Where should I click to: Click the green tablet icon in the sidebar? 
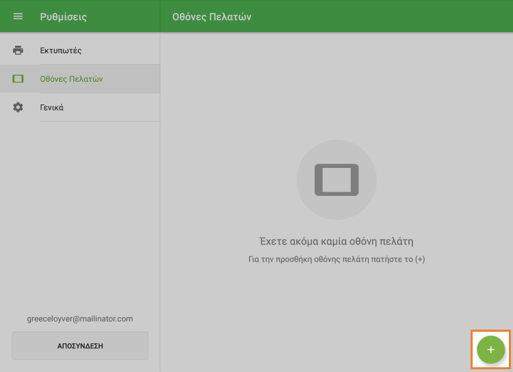(x=18, y=79)
